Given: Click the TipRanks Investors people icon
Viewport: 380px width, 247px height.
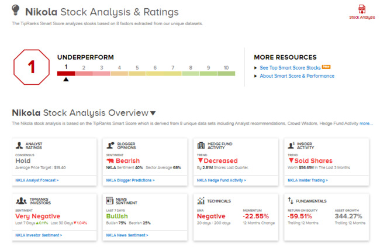Looking at the screenshot, I should 19,200.
